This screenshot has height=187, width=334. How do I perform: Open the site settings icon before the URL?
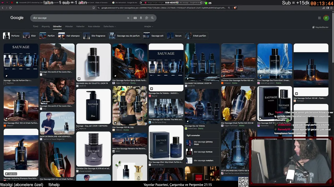point(99,8)
